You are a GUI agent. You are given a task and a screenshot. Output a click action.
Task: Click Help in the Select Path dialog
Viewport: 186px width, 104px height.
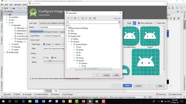116,75
